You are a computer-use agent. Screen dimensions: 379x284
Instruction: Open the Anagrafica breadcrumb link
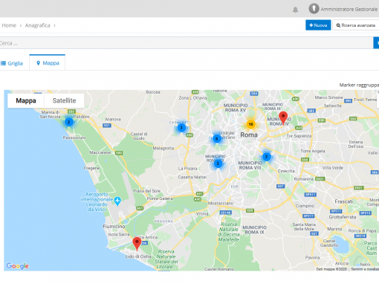point(37,25)
